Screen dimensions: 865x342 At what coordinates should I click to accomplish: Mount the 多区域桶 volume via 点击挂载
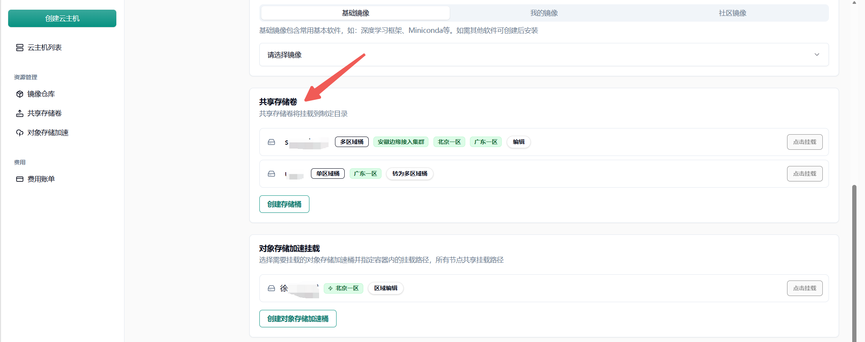(804, 142)
